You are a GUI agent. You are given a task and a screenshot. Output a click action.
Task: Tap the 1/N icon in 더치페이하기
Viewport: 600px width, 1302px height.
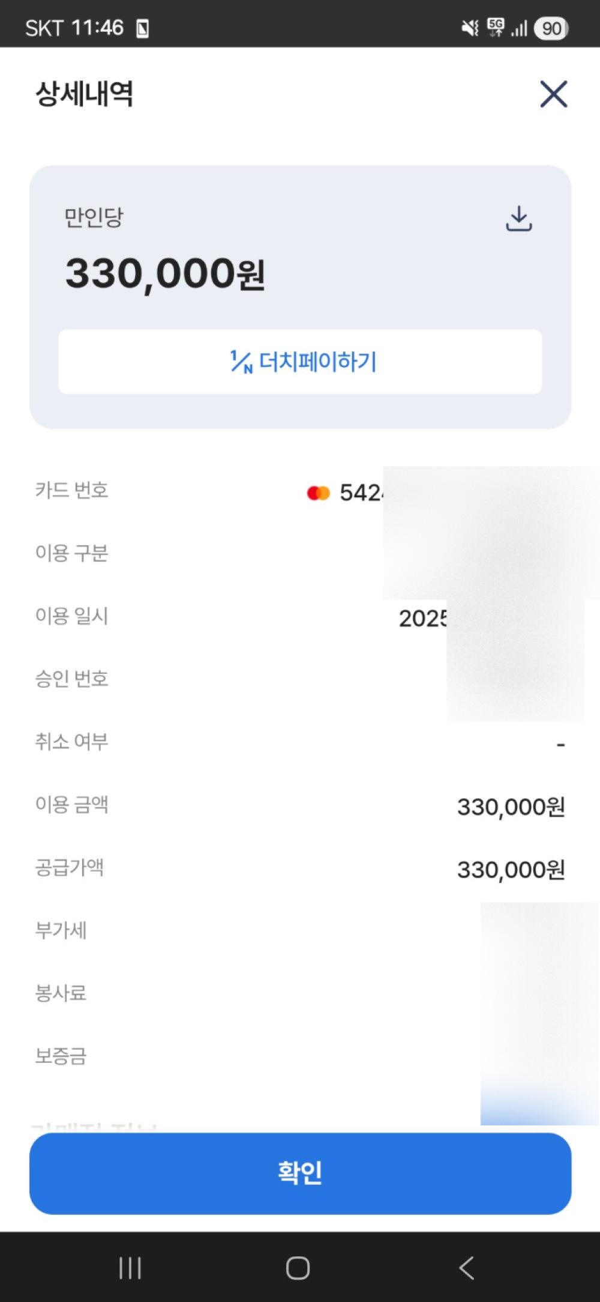click(x=241, y=362)
